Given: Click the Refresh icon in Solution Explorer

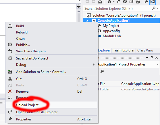Looking at the screenshot, I should tap(125, 2).
